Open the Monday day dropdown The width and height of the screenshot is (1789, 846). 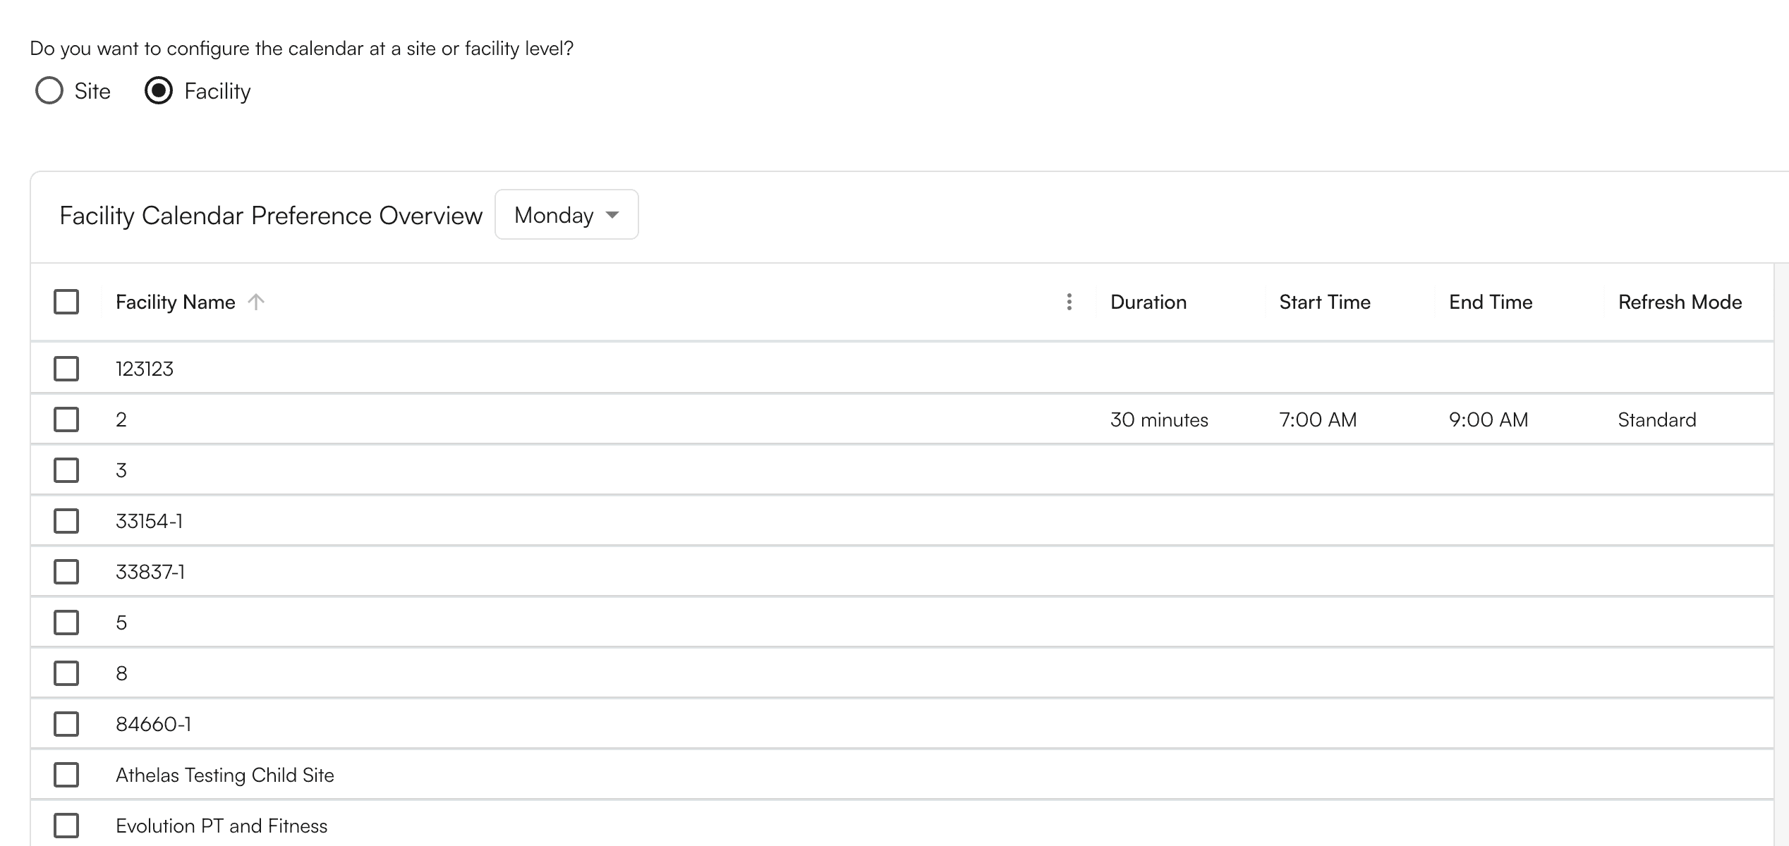click(566, 215)
